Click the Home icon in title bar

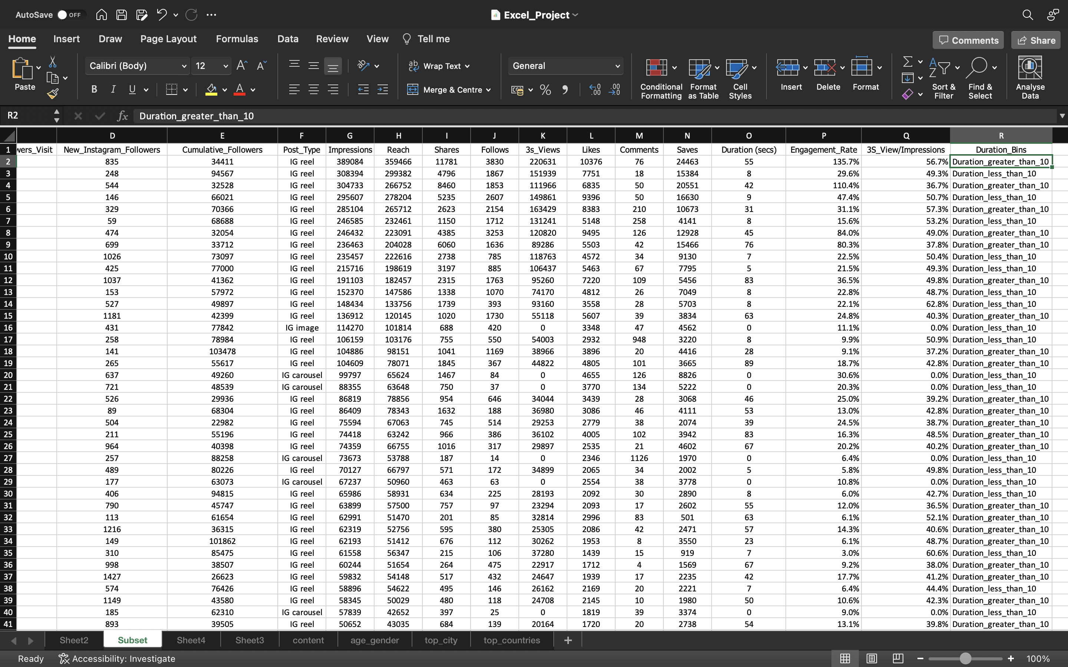pyautogui.click(x=102, y=14)
